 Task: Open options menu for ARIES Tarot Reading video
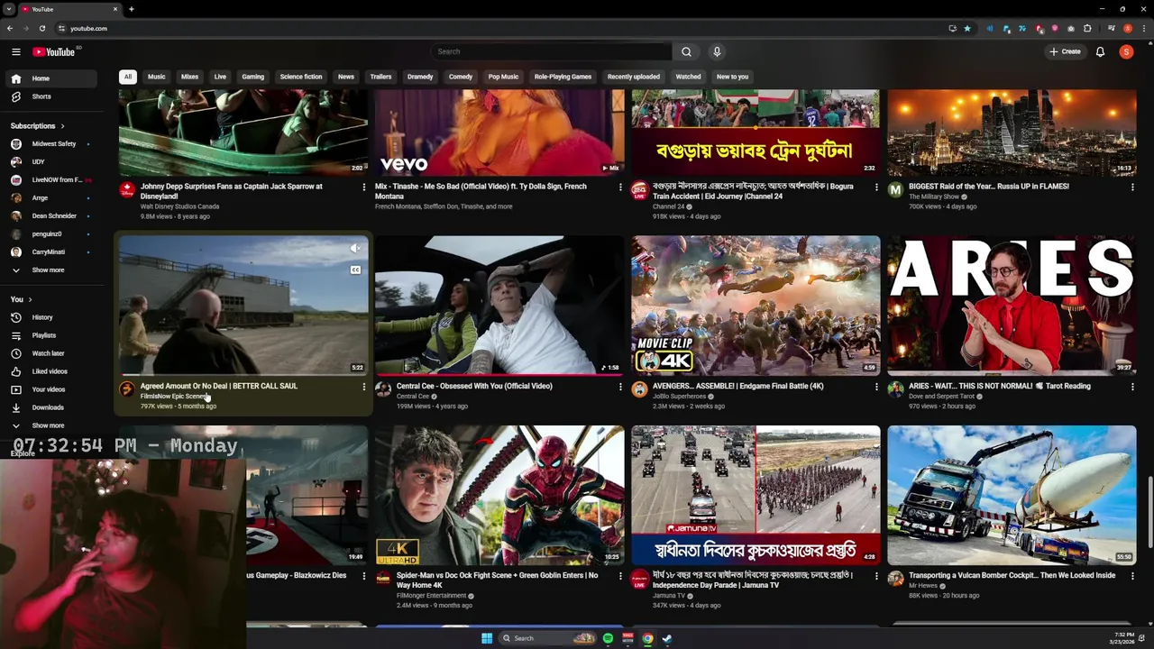[1132, 387]
